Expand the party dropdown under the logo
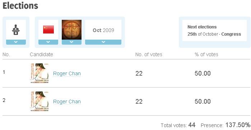The height and width of the screenshot is (130, 251). [71, 42]
